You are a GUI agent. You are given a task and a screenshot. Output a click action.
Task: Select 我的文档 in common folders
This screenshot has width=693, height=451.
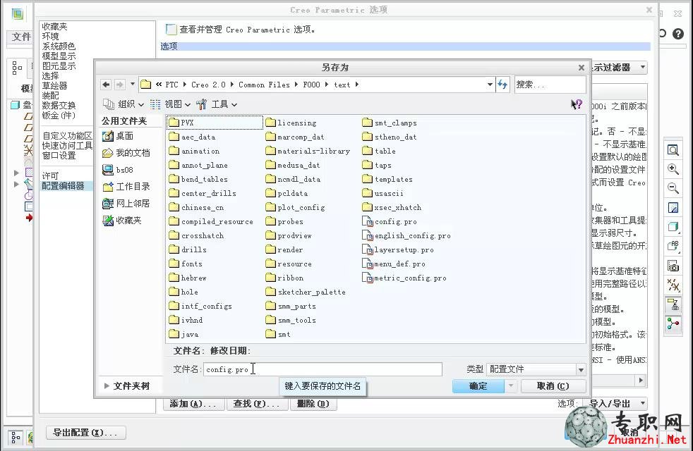click(126, 153)
